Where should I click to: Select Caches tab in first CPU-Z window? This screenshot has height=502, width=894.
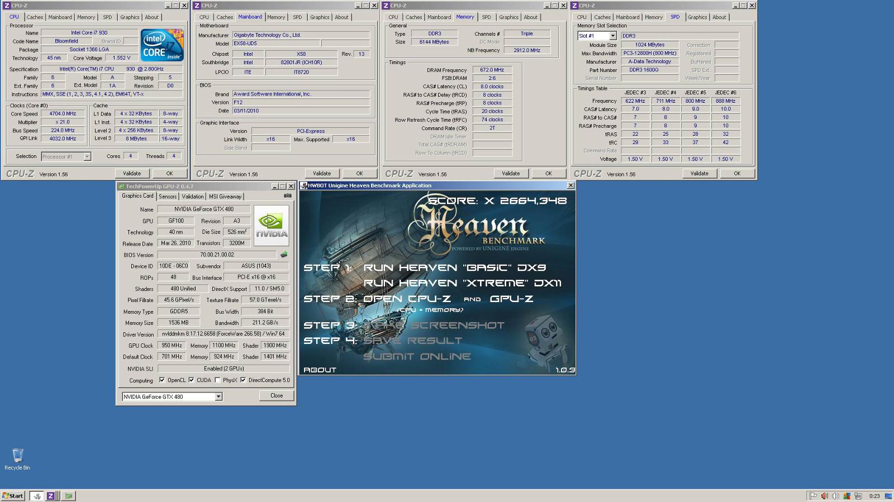pyautogui.click(x=35, y=17)
